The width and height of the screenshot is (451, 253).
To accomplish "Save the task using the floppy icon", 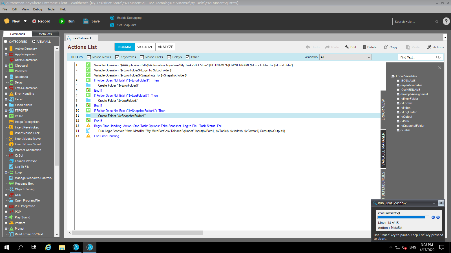I will coord(86,21).
